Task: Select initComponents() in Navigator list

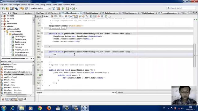Action: pyautogui.click(x=10, y=69)
